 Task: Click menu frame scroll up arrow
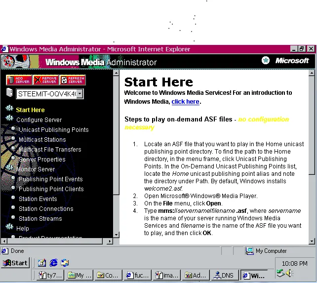click(116, 73)
